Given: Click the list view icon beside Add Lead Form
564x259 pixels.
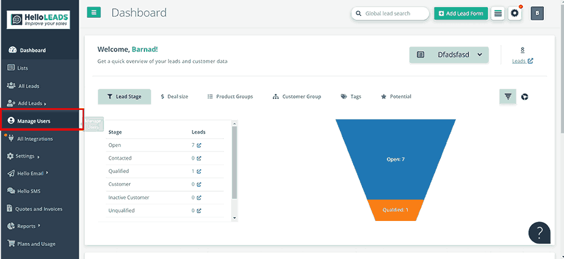Looking at the screenshot, I should pyautogui.click(x=498, y=13).
